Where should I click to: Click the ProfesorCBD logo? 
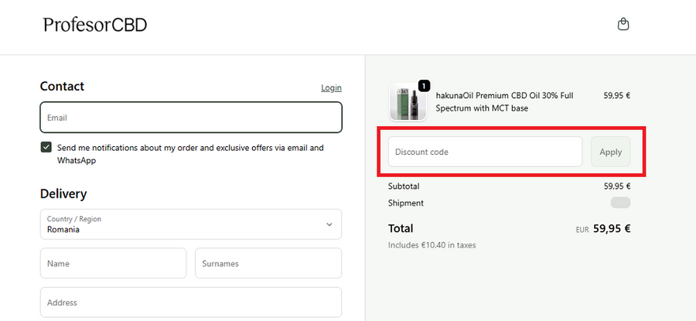[95, 25]
